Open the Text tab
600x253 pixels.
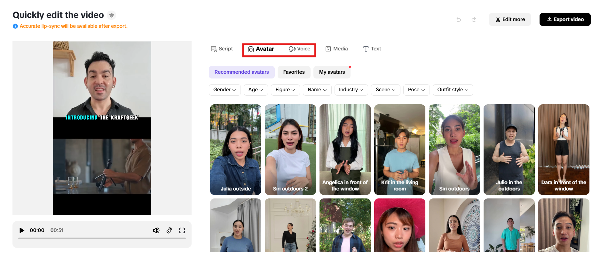click(372, 49)
